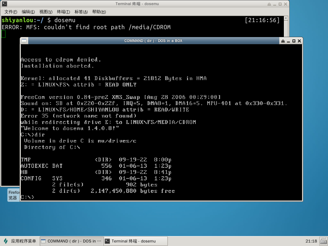Roll up the DOS in a BOX window
Image resolution: width=328 pixels, height=246 pixels.
tap(283, 41)
